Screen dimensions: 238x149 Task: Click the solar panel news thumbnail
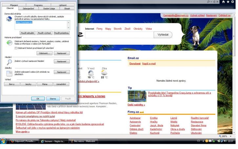point(31,107)
